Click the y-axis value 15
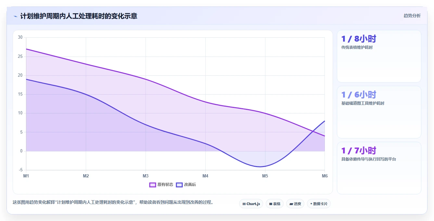 coord(20,94)
